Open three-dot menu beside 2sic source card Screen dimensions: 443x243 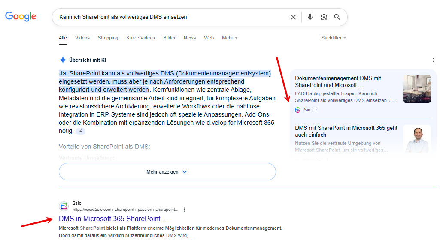click(x=316, y=110)
